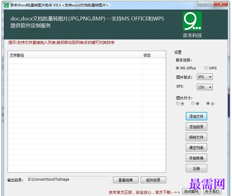The image size is (232, 196).
Task: Click the 图片尺寸 label
Action: pos(184,98)
